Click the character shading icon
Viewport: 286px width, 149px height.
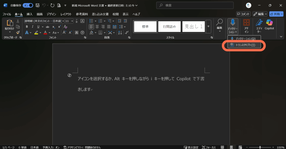(77, 33)
